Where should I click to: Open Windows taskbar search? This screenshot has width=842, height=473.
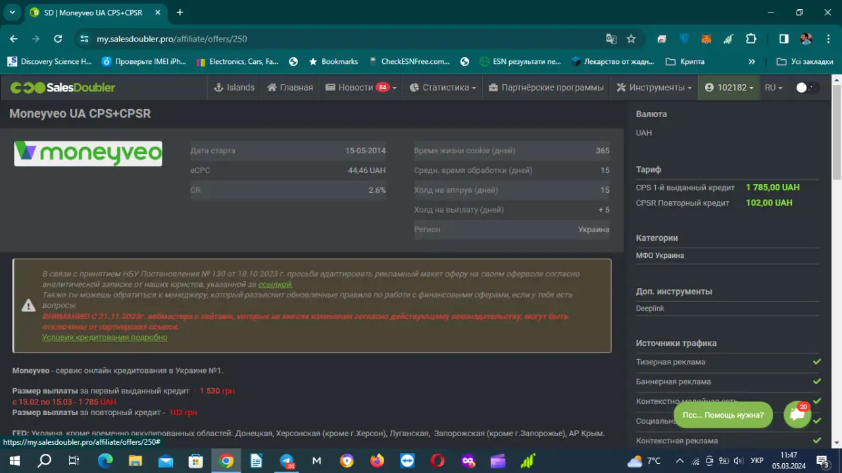pos(45,461)
